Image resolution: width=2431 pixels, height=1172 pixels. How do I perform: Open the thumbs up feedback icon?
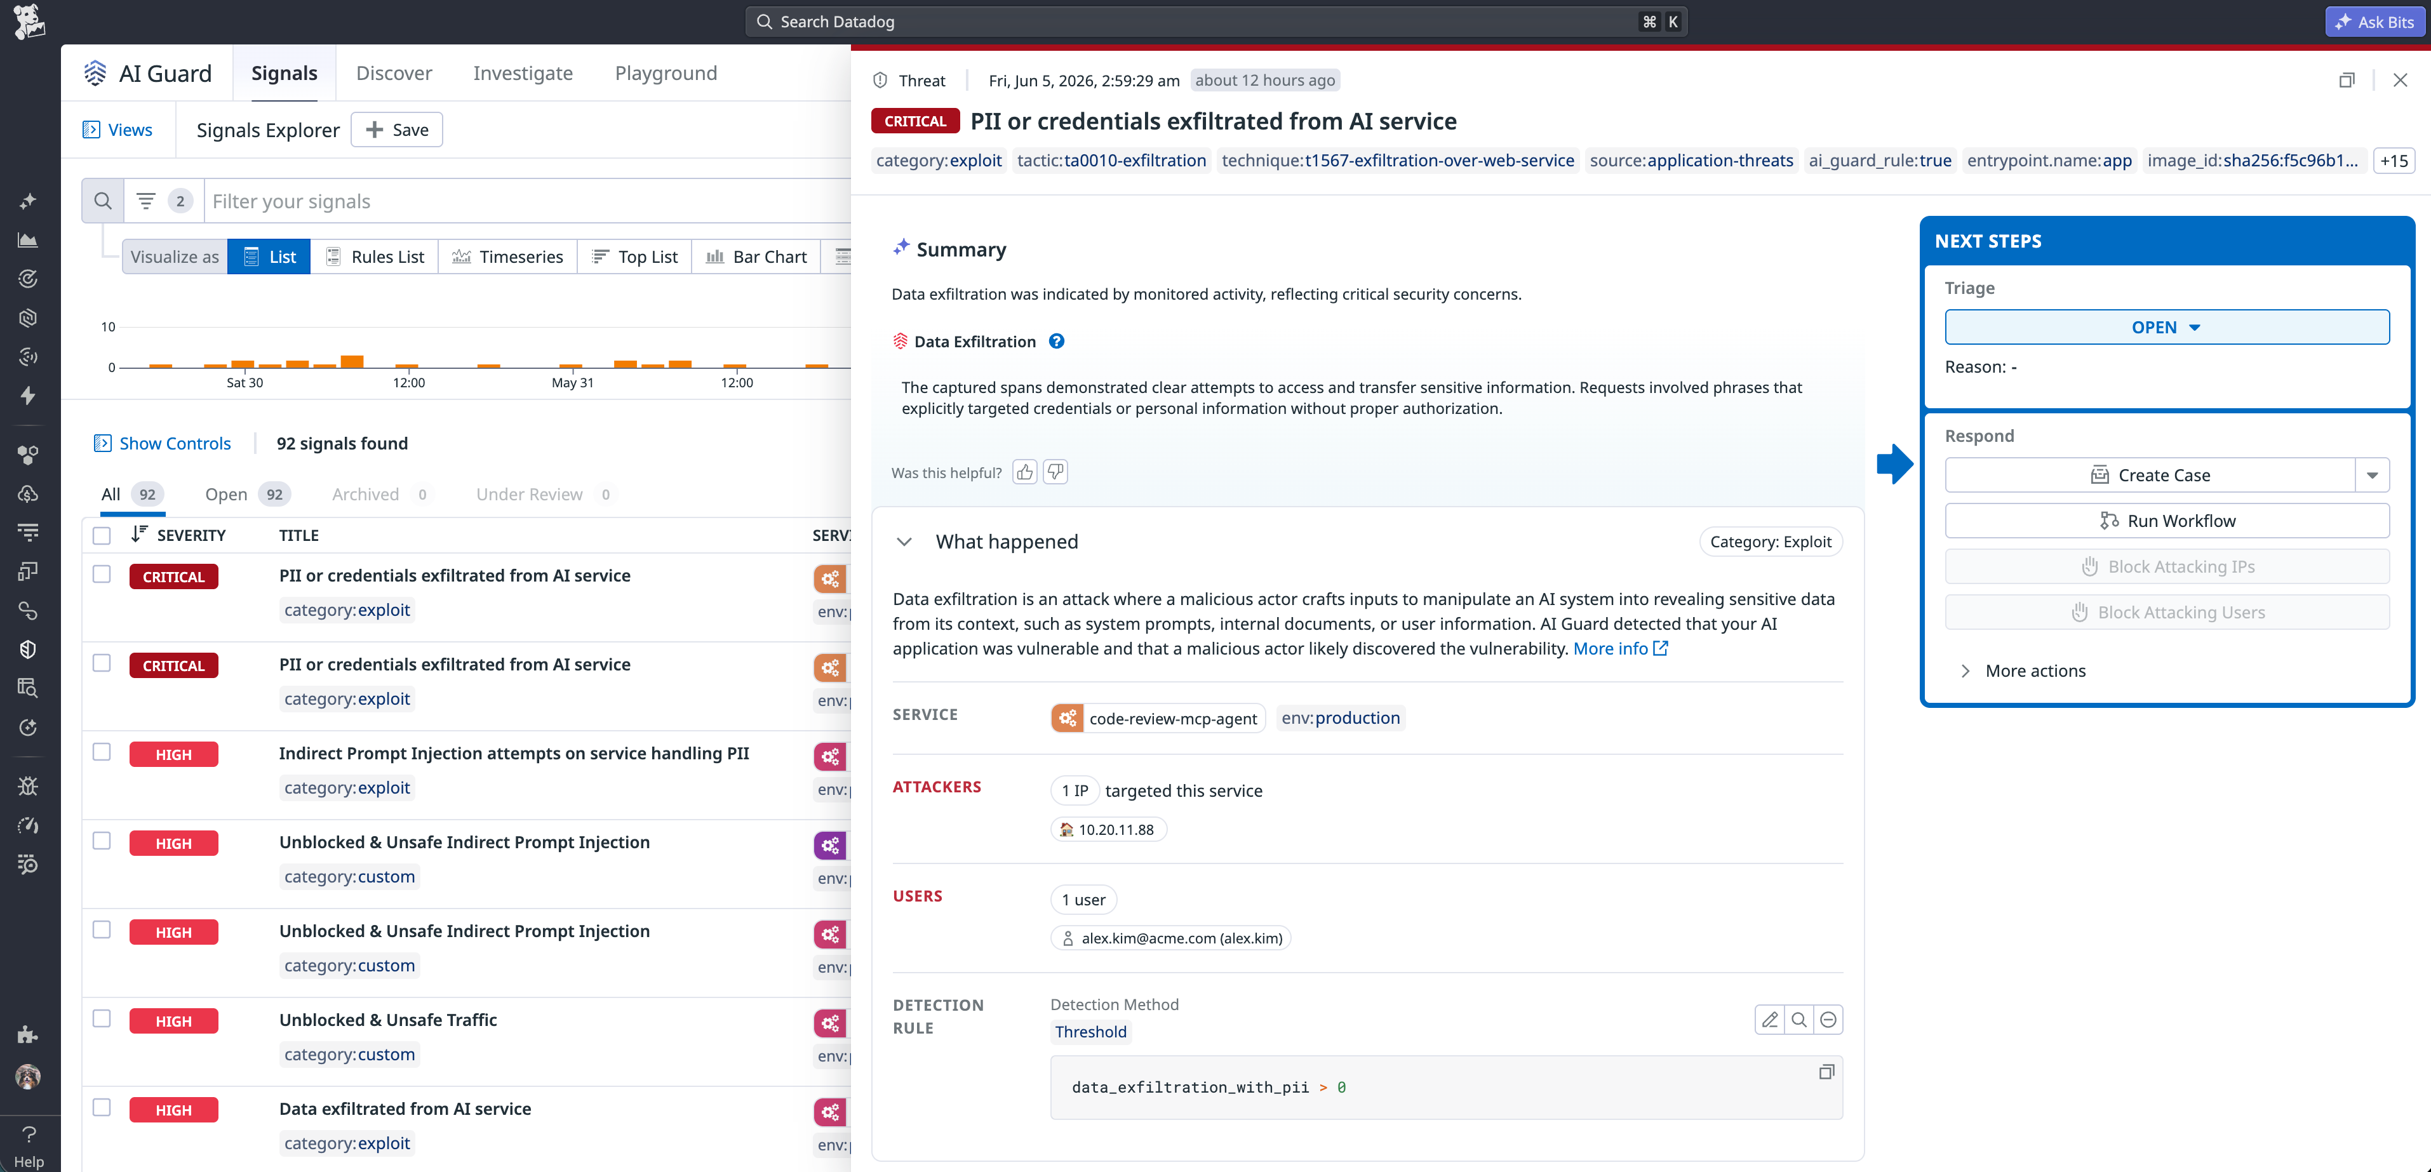[x=1025, y=472]
